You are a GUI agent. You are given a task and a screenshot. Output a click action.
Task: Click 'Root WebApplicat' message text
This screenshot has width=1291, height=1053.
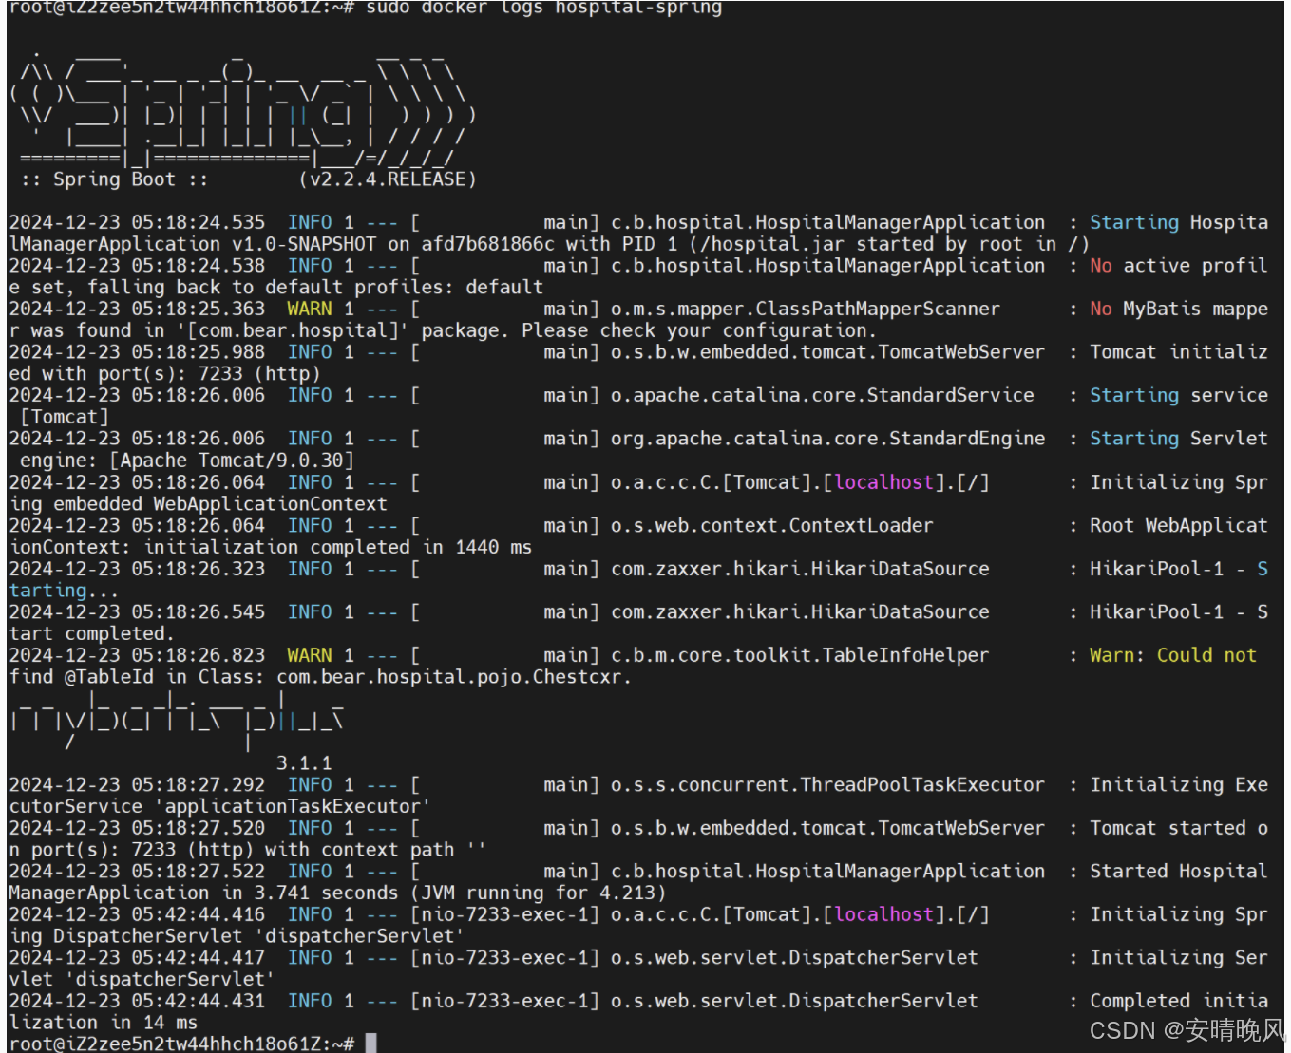click(x=1178, y=525)
